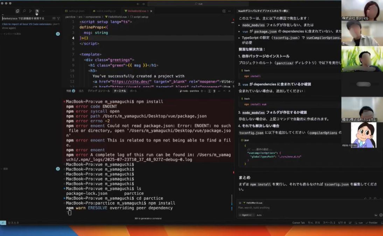
Task: Open the Search view magnifier icon
Action: [25, 11]
